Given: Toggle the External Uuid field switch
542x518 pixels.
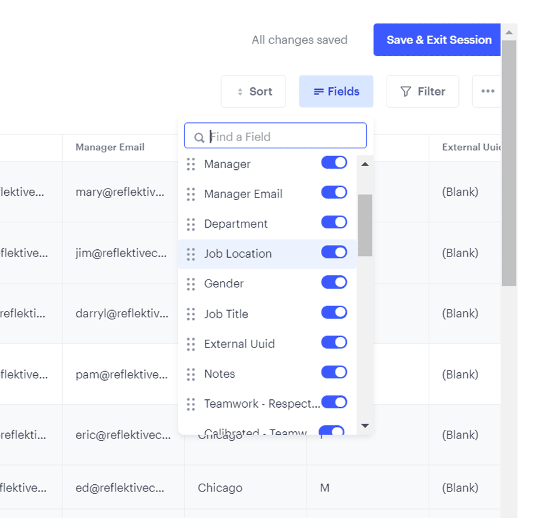Looking at the screenshot, I should (334, 342).
